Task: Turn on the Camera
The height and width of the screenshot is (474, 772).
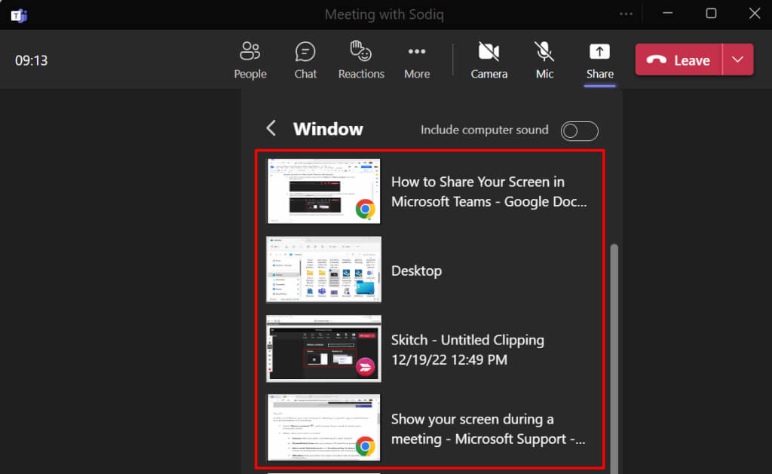Action: 489,60
